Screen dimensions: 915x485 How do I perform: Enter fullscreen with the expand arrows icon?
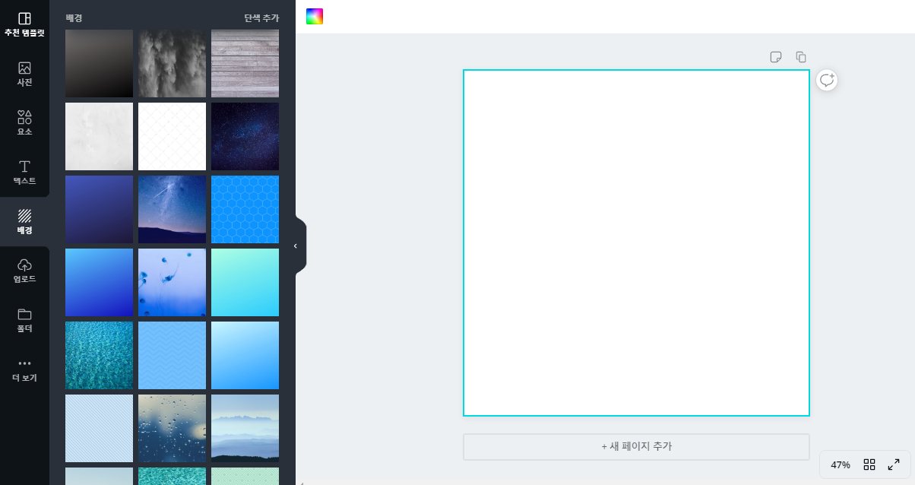(x=894, y=464)
